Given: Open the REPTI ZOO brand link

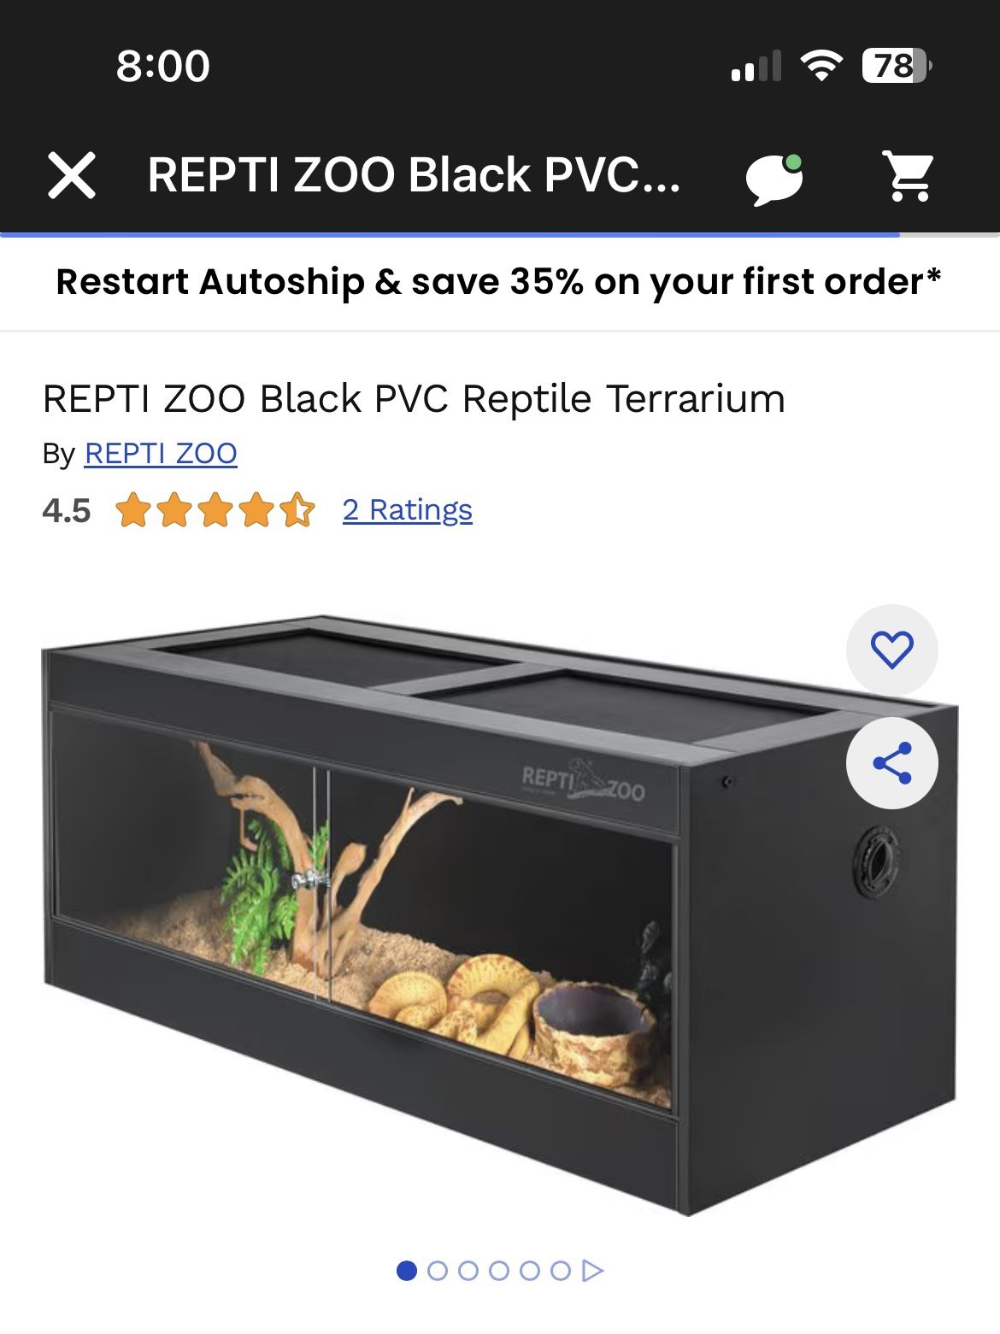Looking at the screenshot, I should (161, 453).
